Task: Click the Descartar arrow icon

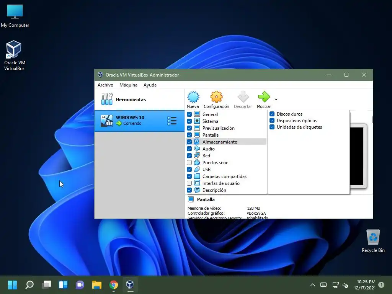Action: tap(243, 97)
